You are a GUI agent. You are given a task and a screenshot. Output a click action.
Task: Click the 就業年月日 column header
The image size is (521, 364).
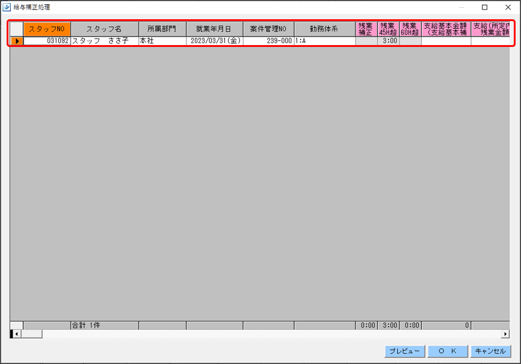(x=214, y=29)
